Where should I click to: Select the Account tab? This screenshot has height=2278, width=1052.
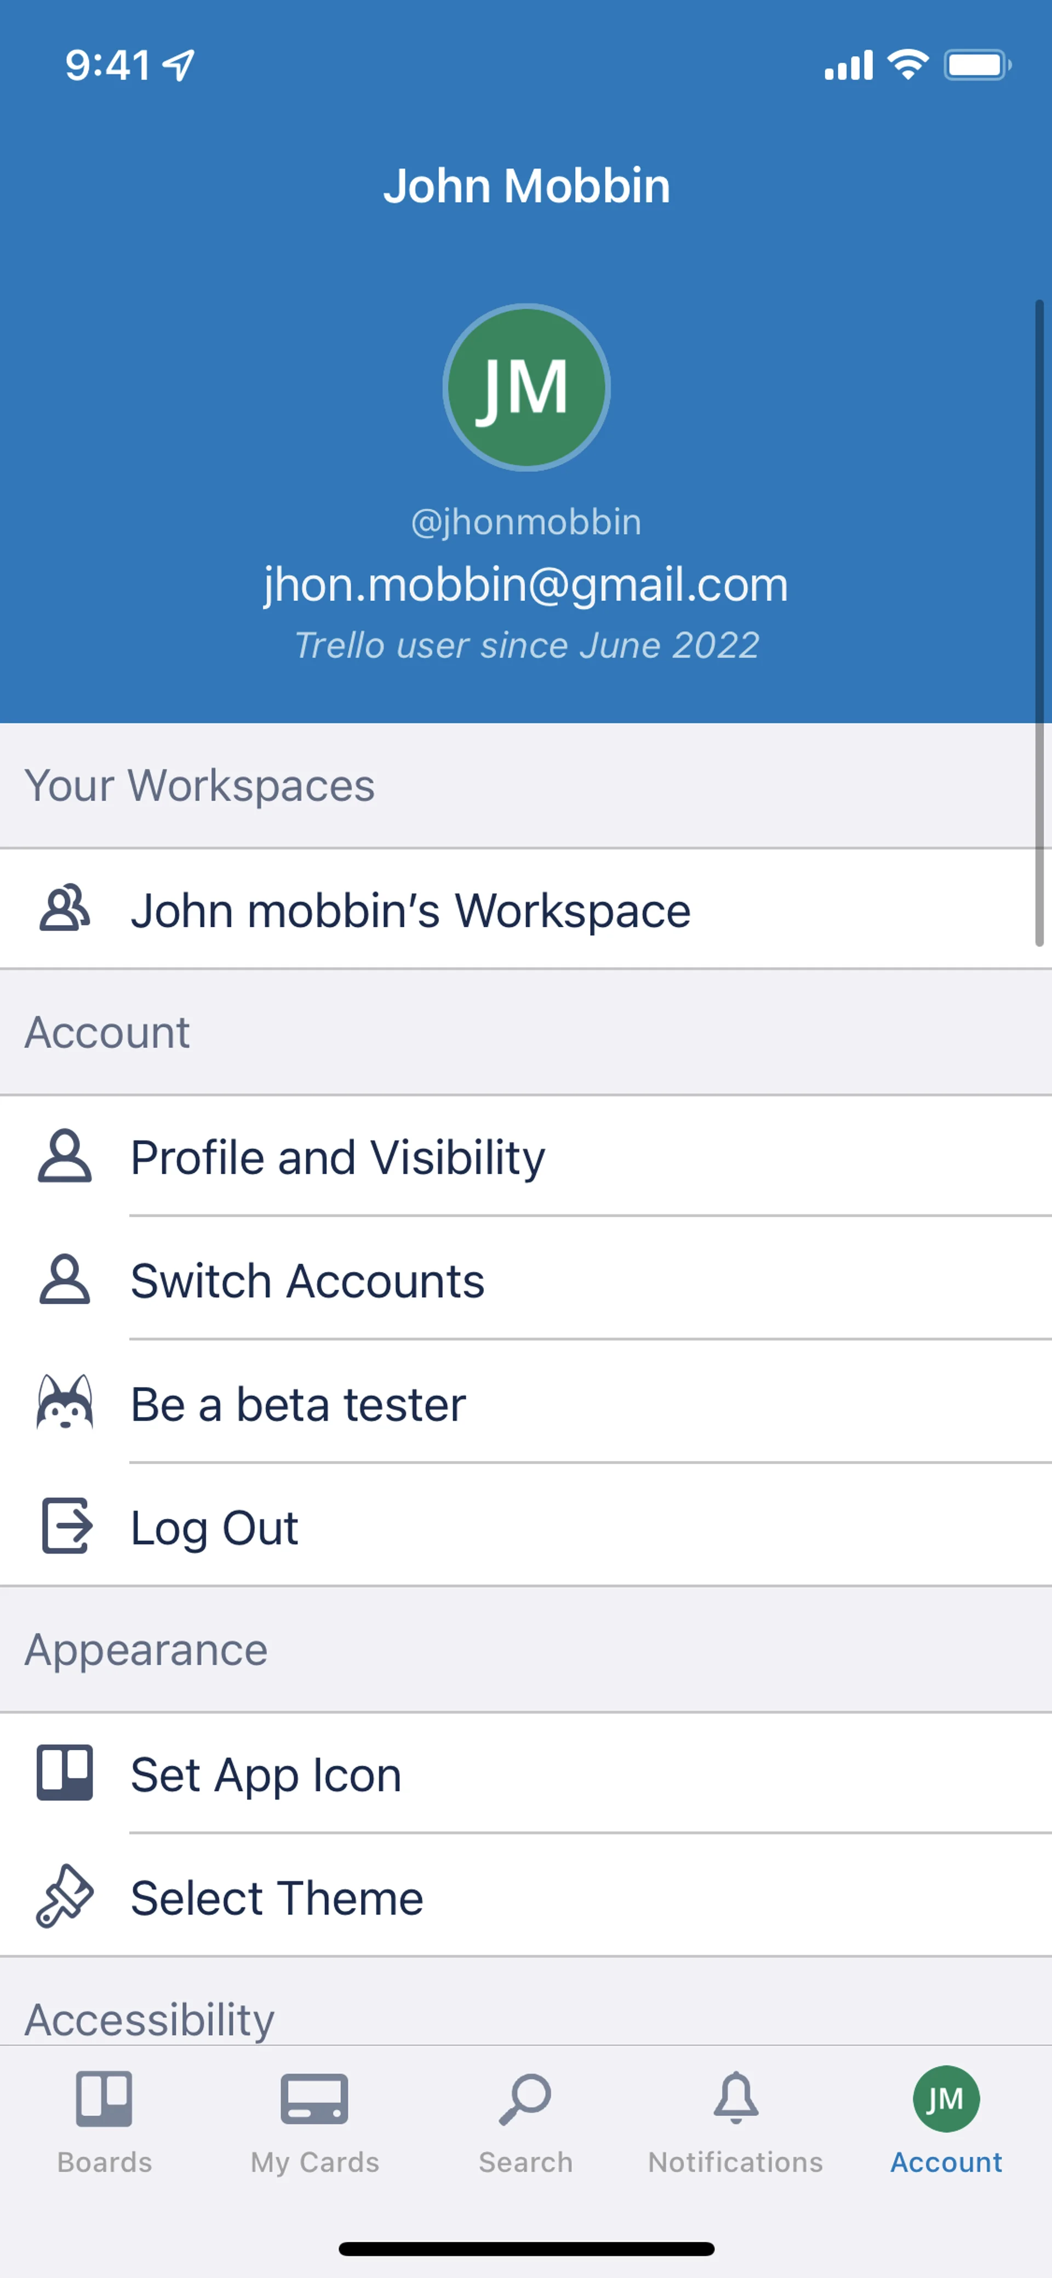[946, 2122]
